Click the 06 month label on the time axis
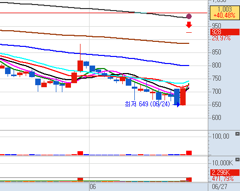Viewport: 240px width, 191px height. (93, 186)
